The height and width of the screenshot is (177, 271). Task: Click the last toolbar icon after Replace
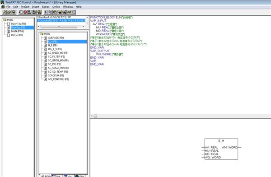pos(74,12)
